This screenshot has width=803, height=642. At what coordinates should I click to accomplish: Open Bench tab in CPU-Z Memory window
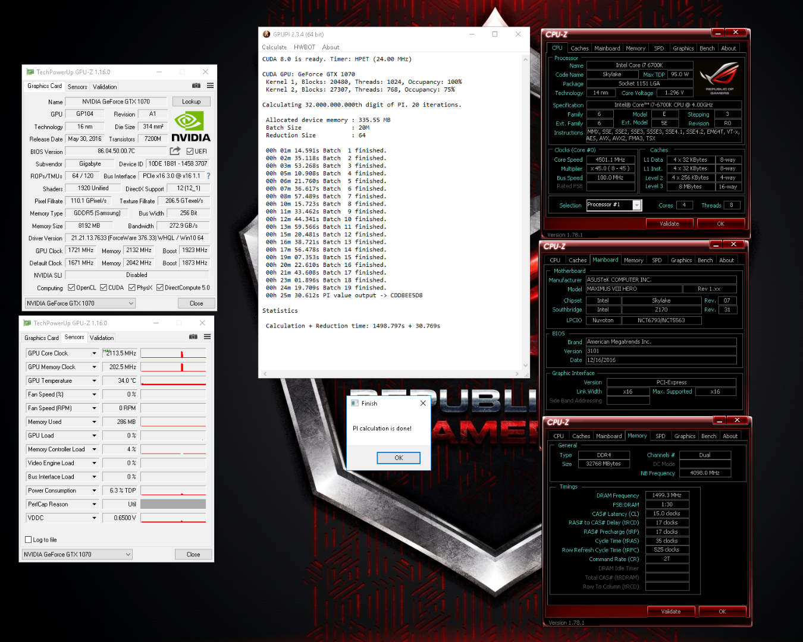click(709, 436)
